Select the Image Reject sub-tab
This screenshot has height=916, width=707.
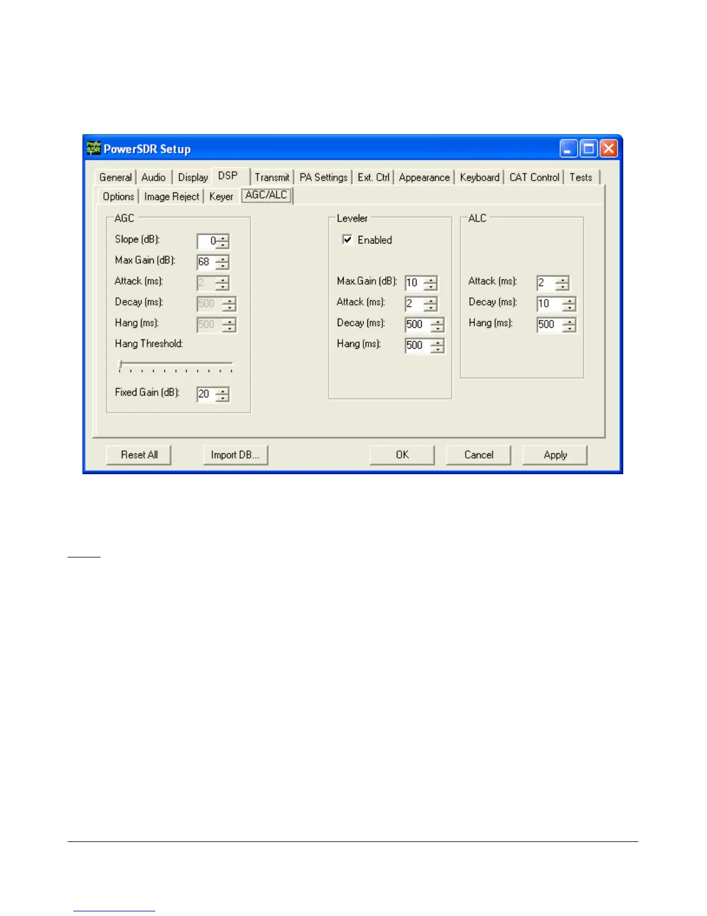pos(172,197)
